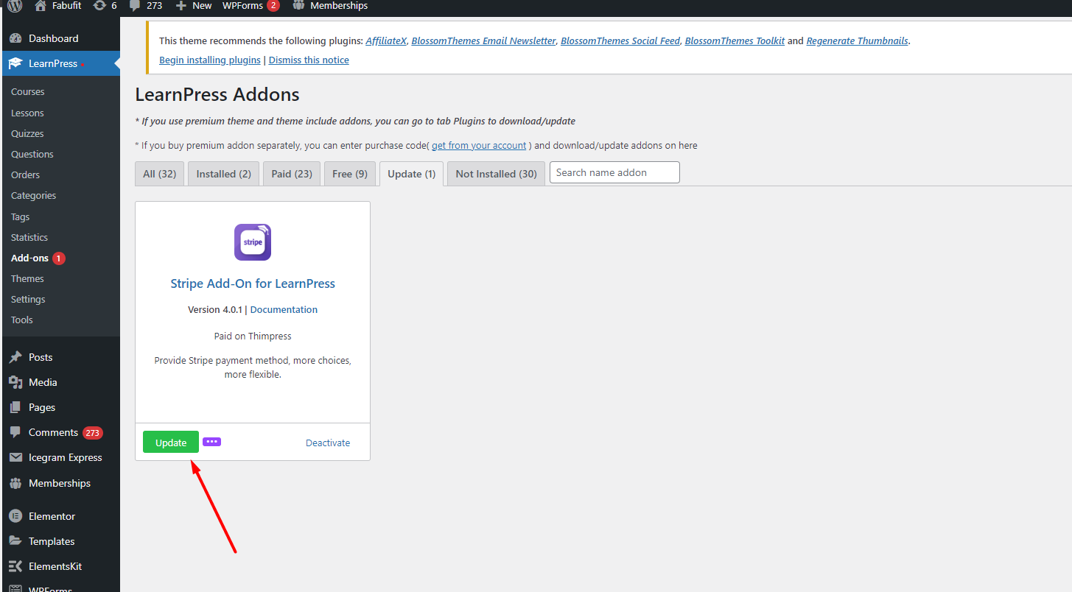Open the Fabufit site home icon
This screenshot has width=1072, height=592.
(41, 6)
